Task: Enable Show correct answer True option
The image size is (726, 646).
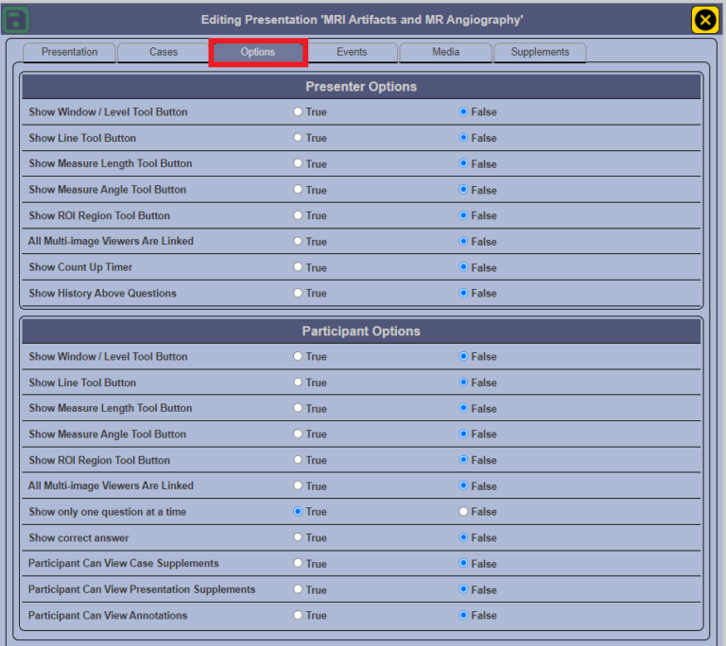Action: [299, 537]
